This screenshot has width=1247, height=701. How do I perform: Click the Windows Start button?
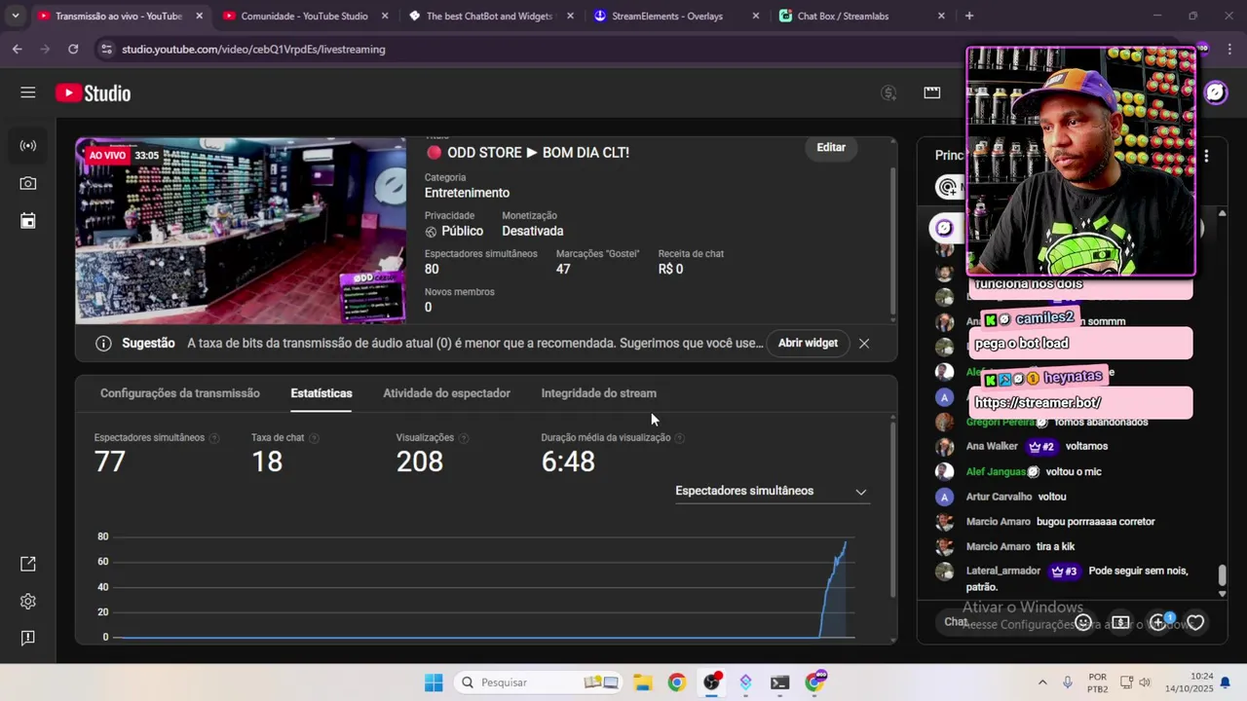click(434, 683)
